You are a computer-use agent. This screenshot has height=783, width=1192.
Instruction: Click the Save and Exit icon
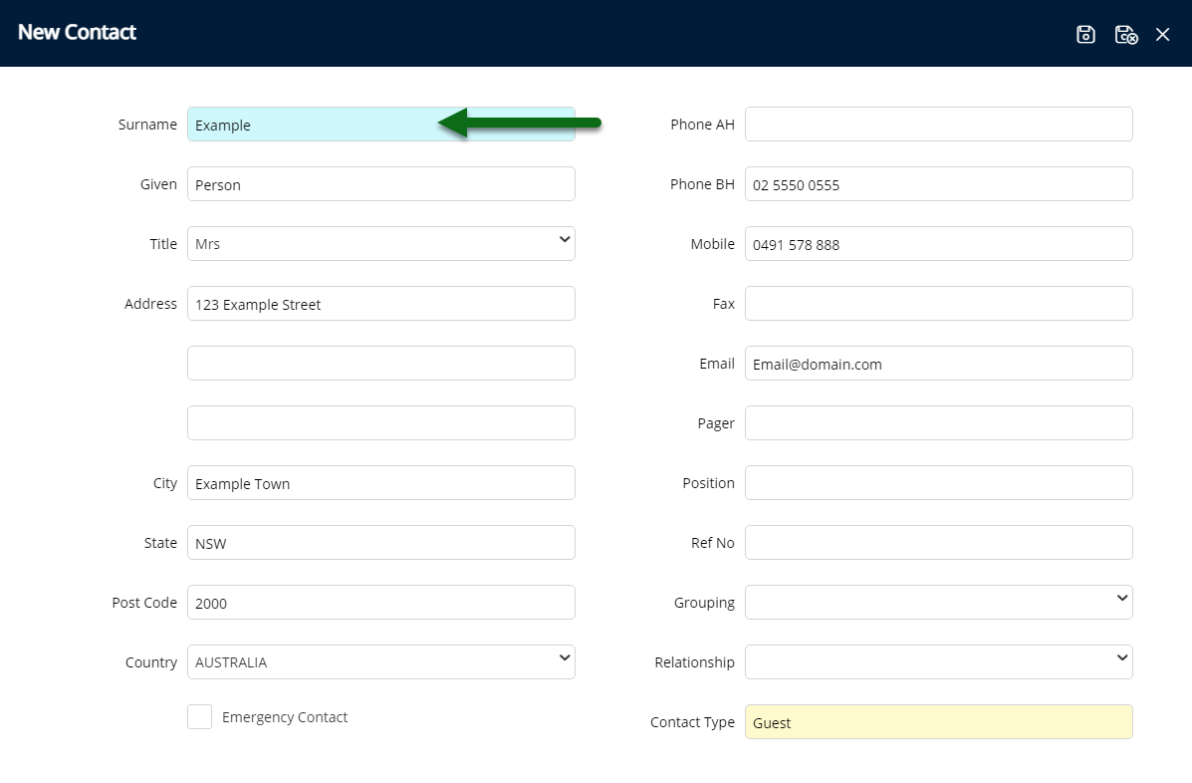coord(1125,34)
